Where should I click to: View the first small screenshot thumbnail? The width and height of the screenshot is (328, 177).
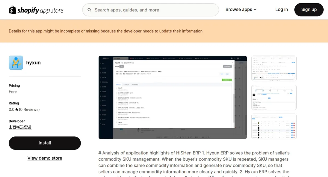tap(274, 68)
